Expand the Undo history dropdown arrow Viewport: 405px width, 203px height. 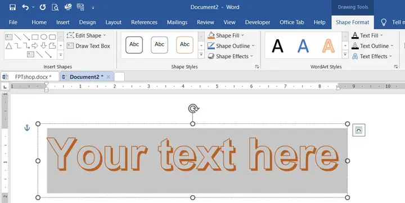[33, 7]
